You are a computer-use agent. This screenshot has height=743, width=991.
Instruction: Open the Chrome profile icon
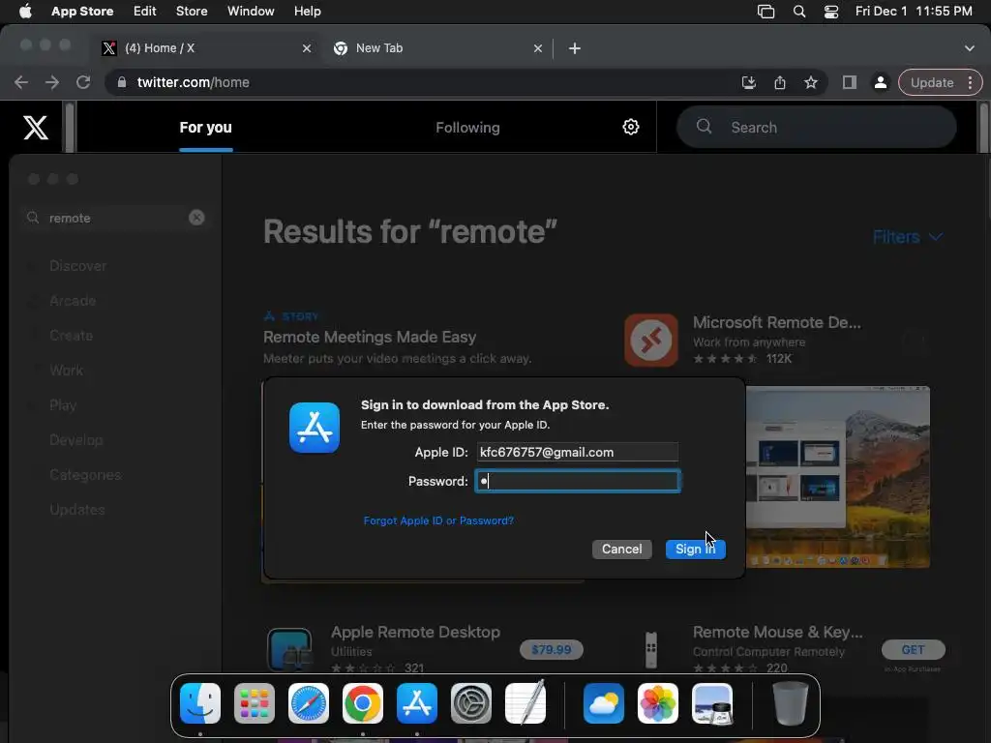(x=880, y=82)
